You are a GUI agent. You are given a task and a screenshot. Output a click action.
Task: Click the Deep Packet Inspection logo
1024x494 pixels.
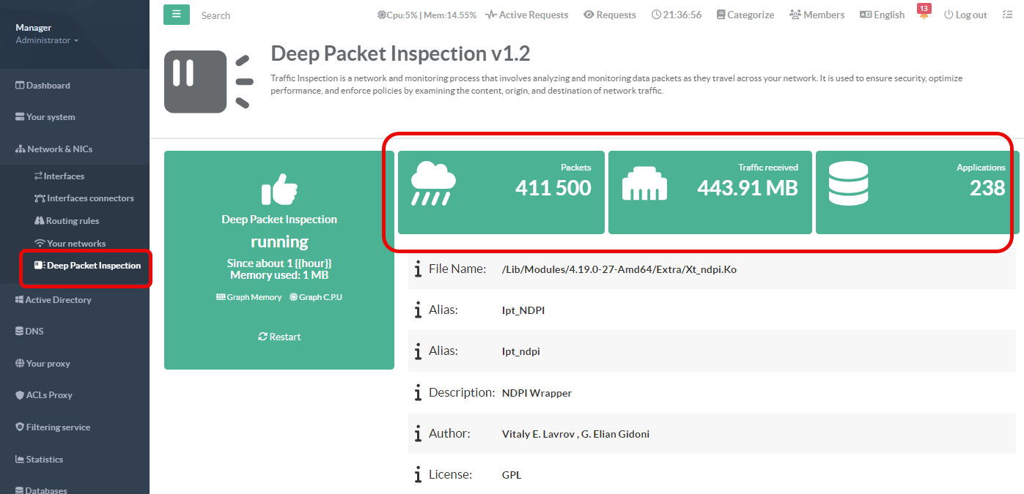208,81
